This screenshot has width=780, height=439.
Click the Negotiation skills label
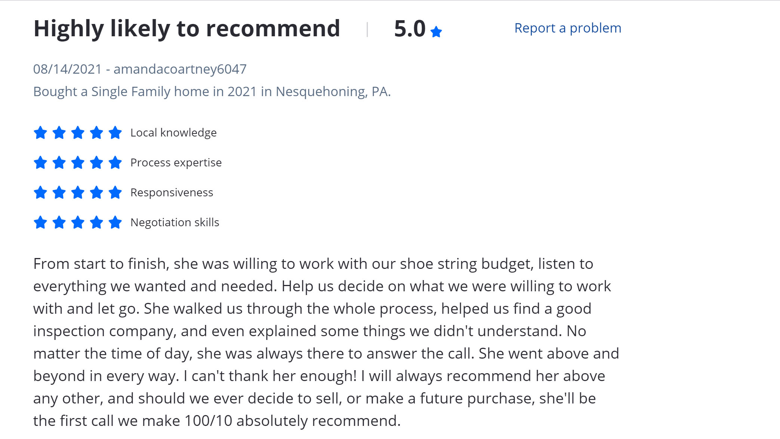(x=175, y=222)
